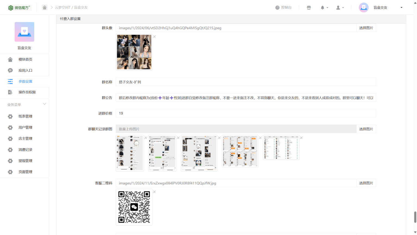Open 店主管理 in business menu
This screenshot has width=417, height=235.
click(25, 139)
